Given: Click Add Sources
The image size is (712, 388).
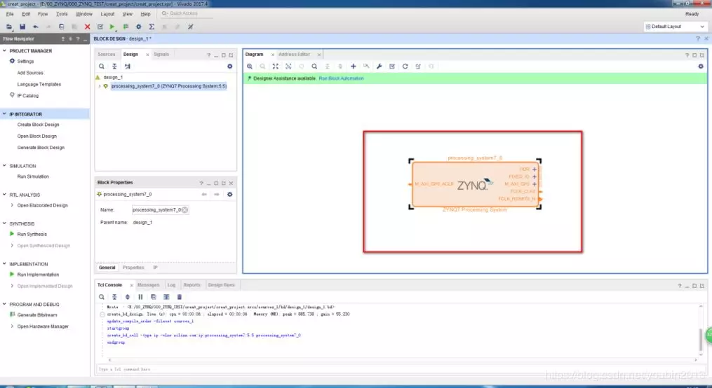Looking at the screenshot, I should tap(30, 73).
